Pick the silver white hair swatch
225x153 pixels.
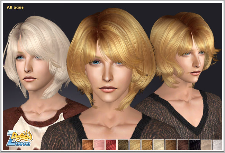pyautogui.click(x=217, y=145)
